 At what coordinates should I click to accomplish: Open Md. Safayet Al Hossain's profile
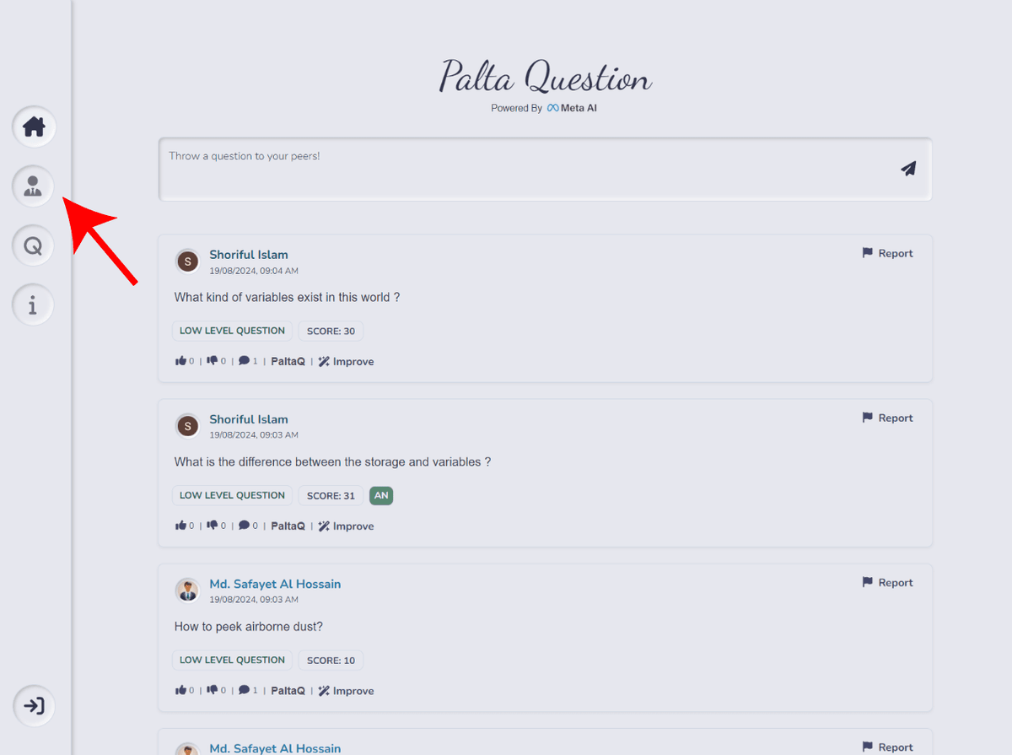coord(275,583)
